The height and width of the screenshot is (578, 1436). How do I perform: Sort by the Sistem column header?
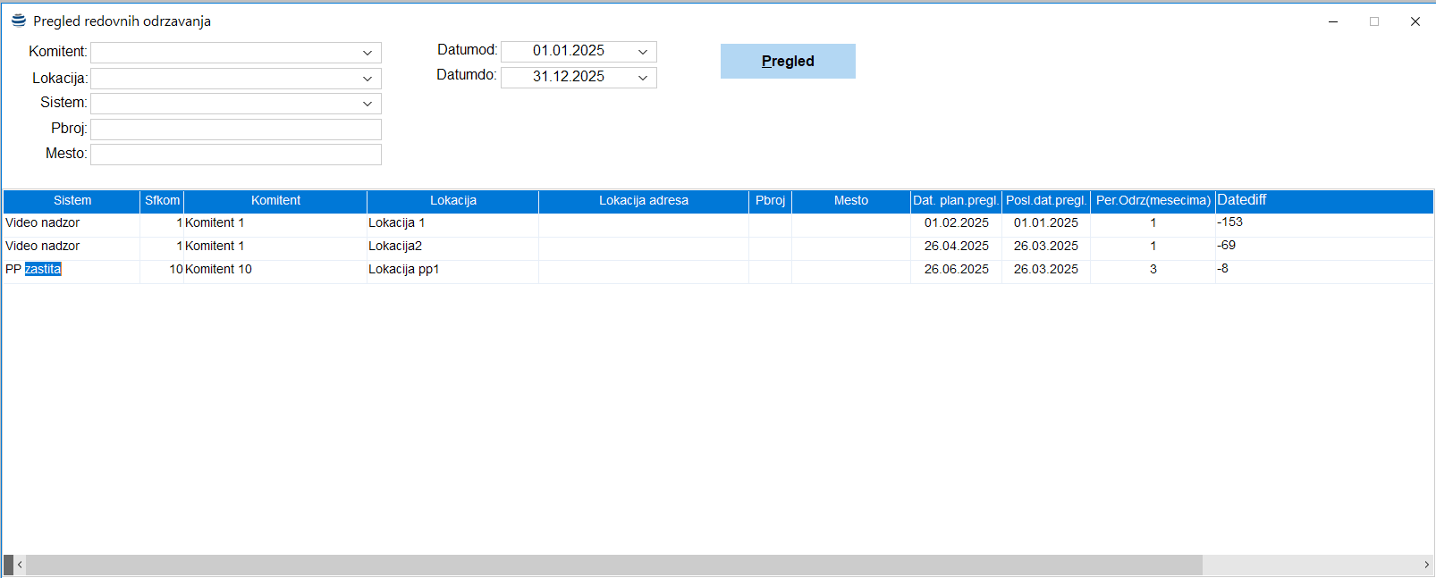pos(72,201)
